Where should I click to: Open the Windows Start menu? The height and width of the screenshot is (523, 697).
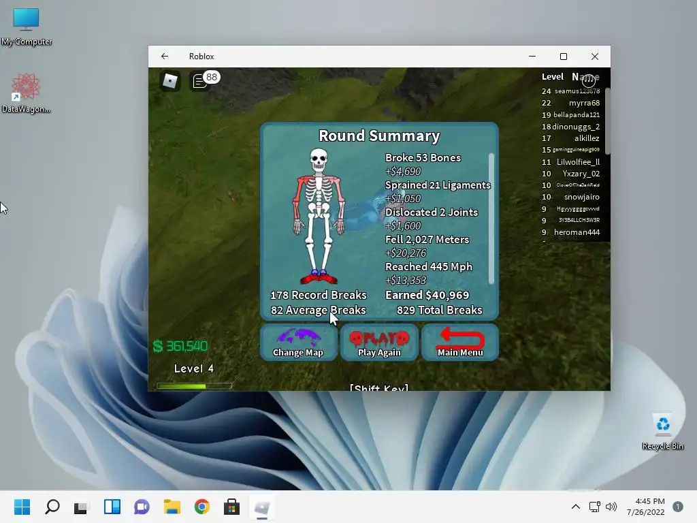point(22,507)
